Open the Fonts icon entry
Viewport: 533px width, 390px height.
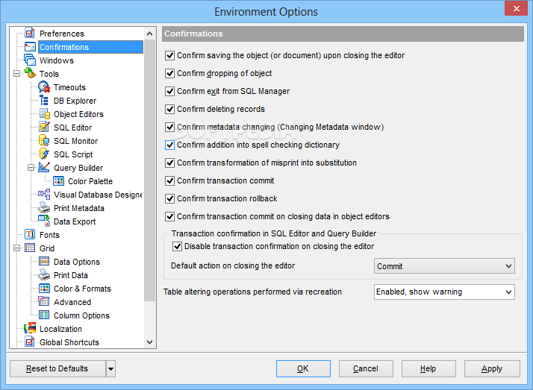coord(30,235)
